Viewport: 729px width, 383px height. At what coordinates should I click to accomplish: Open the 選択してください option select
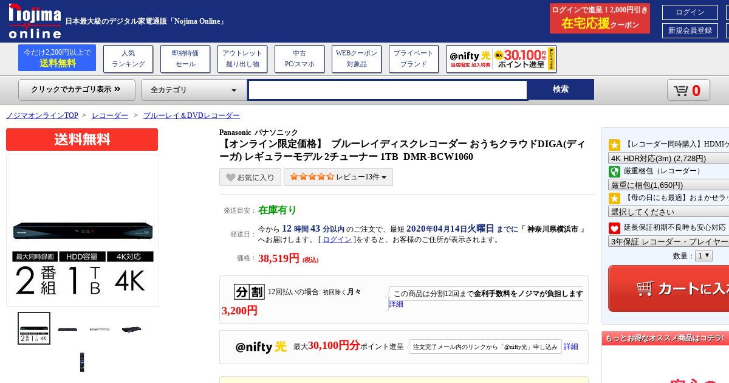pyautogui.click(x=668, y=212)
